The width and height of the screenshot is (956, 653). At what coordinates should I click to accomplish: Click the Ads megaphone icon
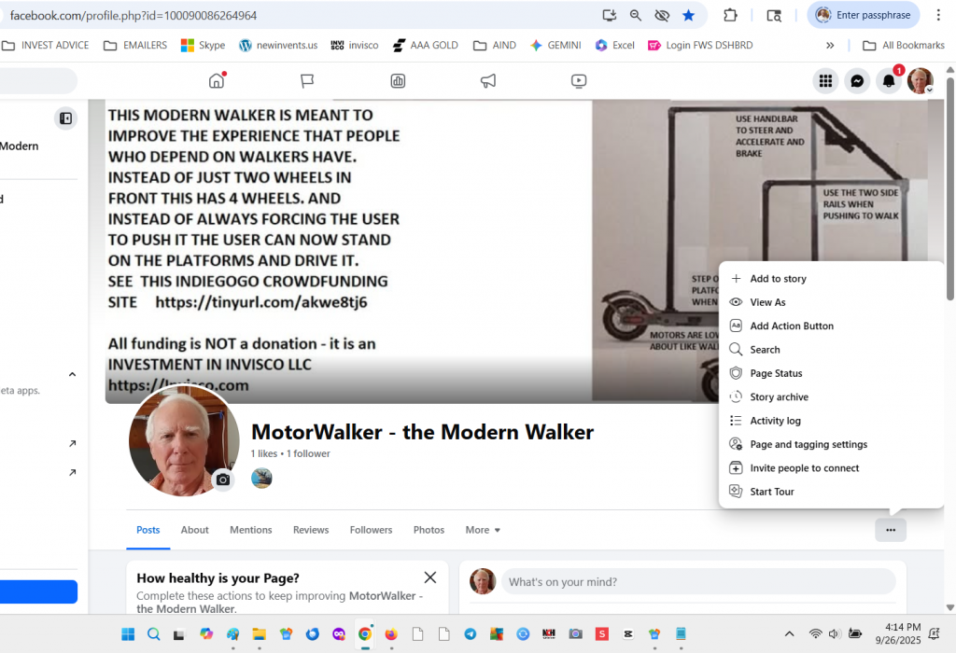488,81
